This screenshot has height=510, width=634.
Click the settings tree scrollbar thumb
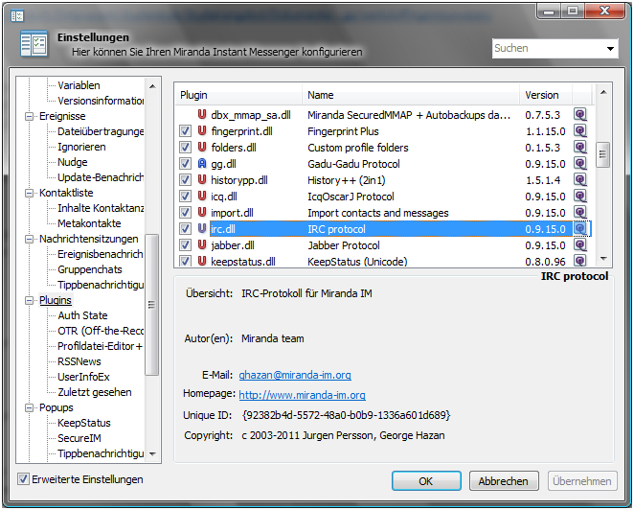(151, 305)
